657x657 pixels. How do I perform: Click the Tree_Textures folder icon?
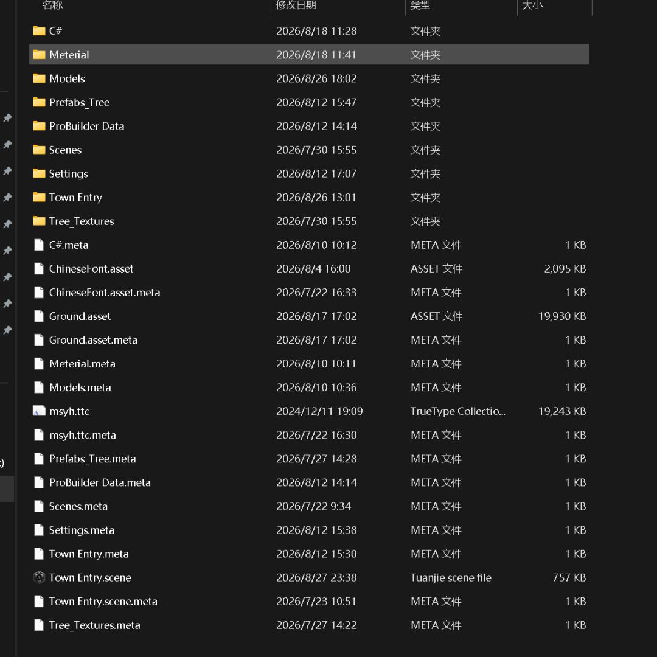39,221
